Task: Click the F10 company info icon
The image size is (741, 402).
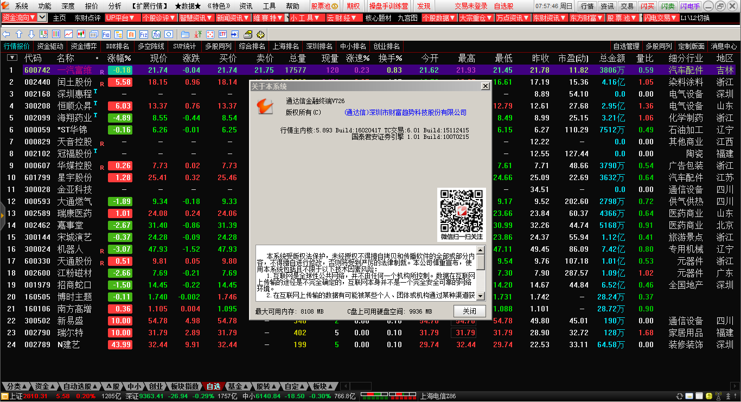Action: [106, 34]
